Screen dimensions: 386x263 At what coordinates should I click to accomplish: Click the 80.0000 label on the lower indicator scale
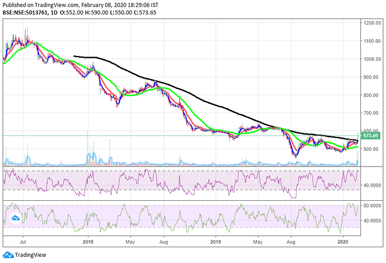371,206
